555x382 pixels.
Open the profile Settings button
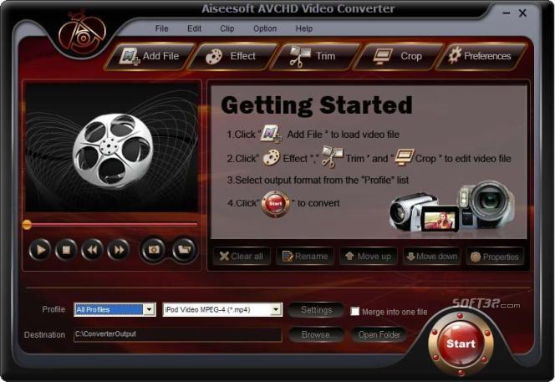pyautogui.click(x=316, y=310)
